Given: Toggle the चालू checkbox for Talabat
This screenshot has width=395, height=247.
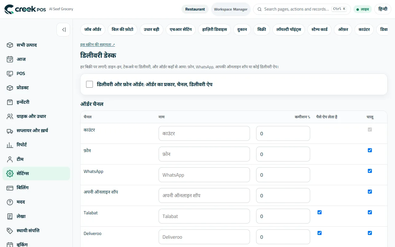Looking at the screenshot, I should pos(370,212).
